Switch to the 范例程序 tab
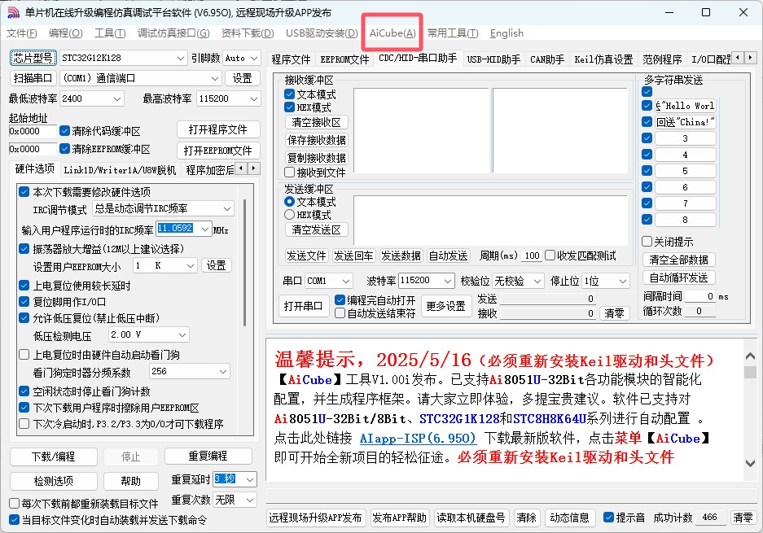763x533 pixels. [662, 59]
